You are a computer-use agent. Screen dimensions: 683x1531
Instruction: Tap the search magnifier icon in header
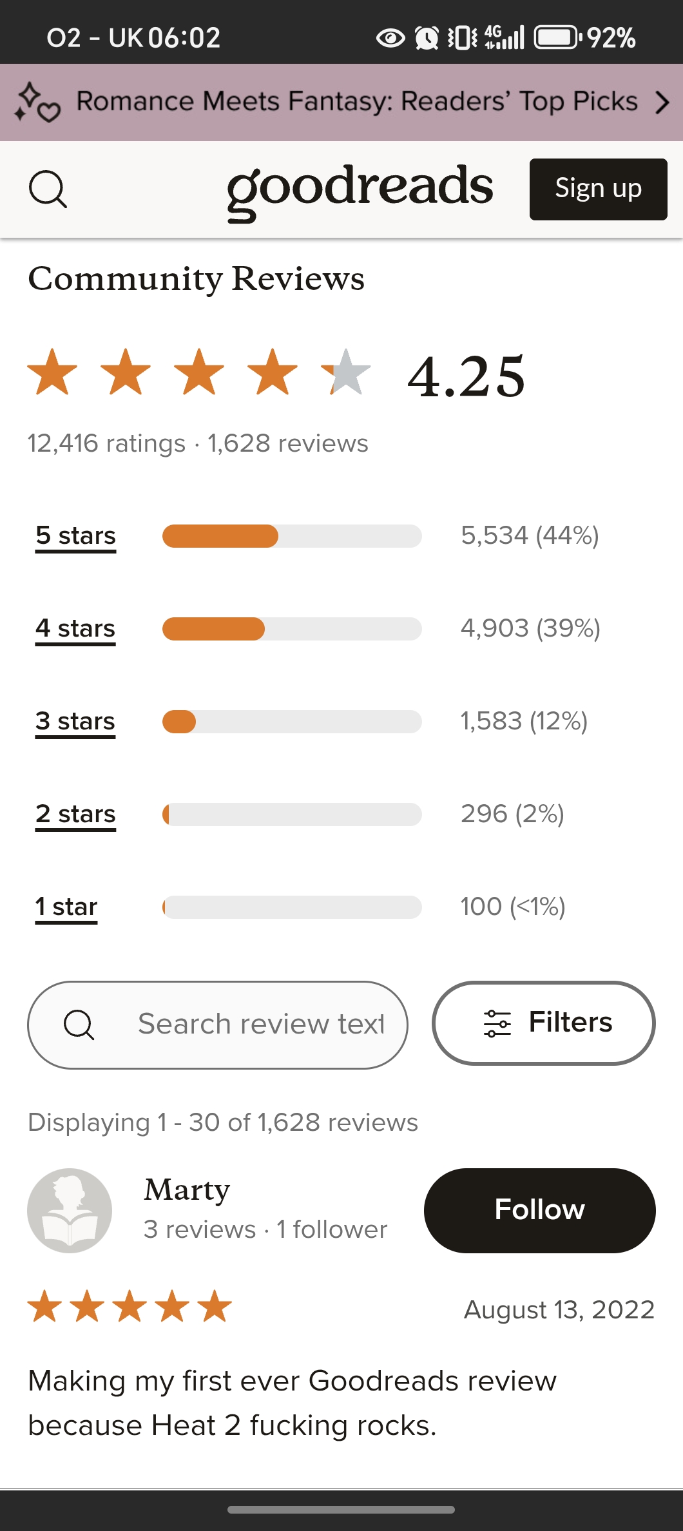[48, 189]
